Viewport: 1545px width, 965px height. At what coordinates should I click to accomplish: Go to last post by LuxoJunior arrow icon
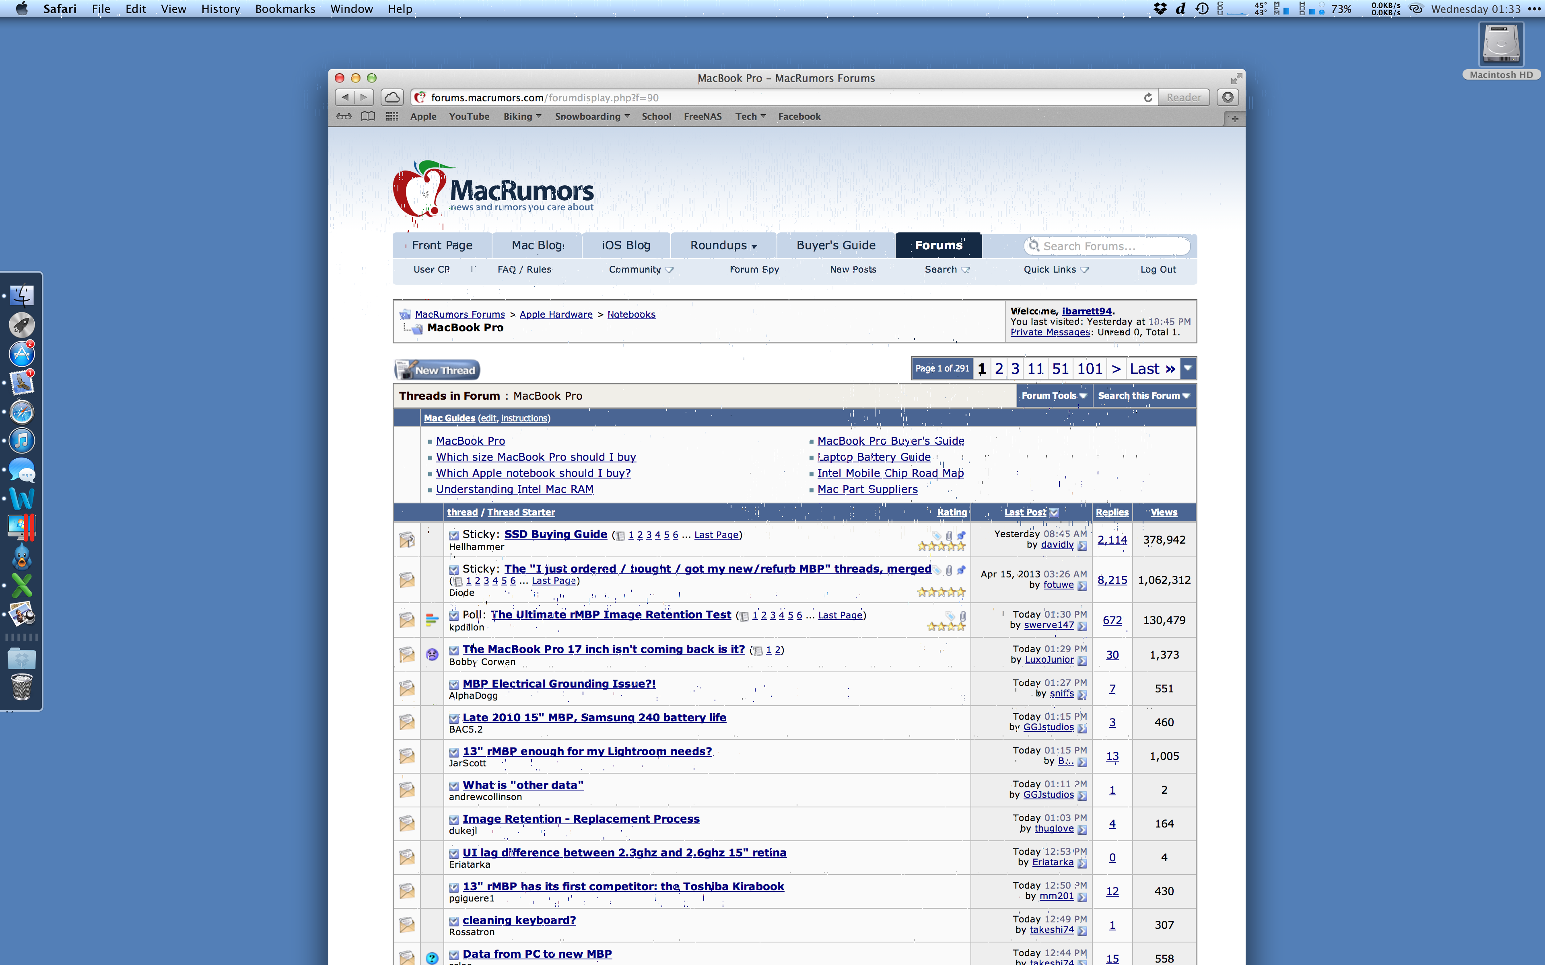click(x=1082, y=661)
